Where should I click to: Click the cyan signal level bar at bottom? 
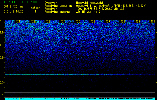[x=80, y=99]
